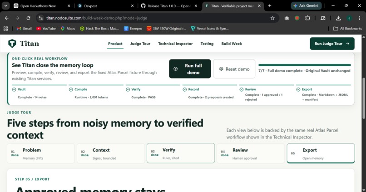Viewport: 366px width, 192px height.
Task: Open the new tab plus button
Action: [270, 6]
